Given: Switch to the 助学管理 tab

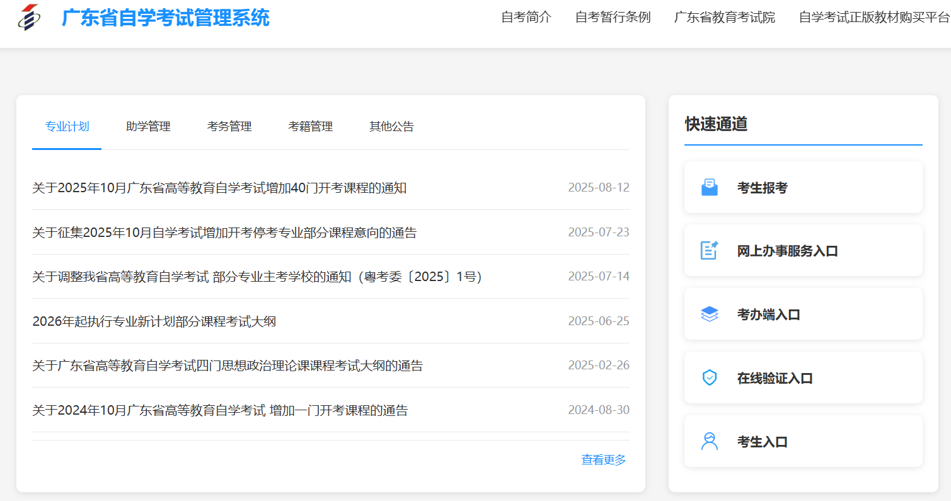Looking at the screenshot, I should coord(147,126).
